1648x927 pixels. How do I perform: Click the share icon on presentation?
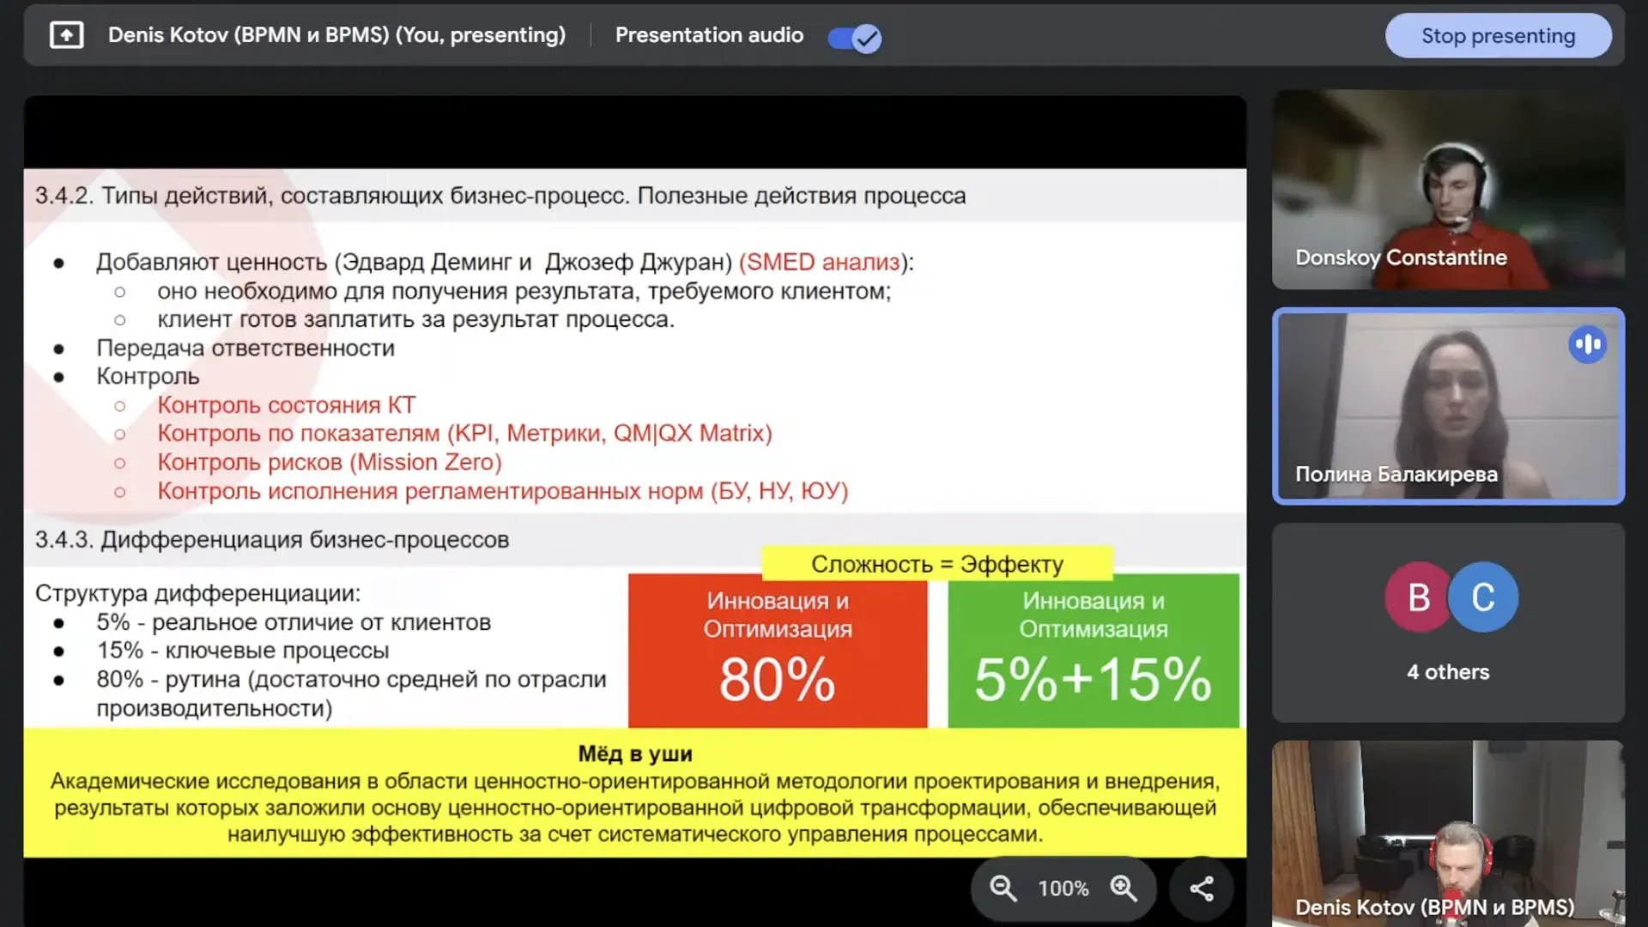(1202, 888)
